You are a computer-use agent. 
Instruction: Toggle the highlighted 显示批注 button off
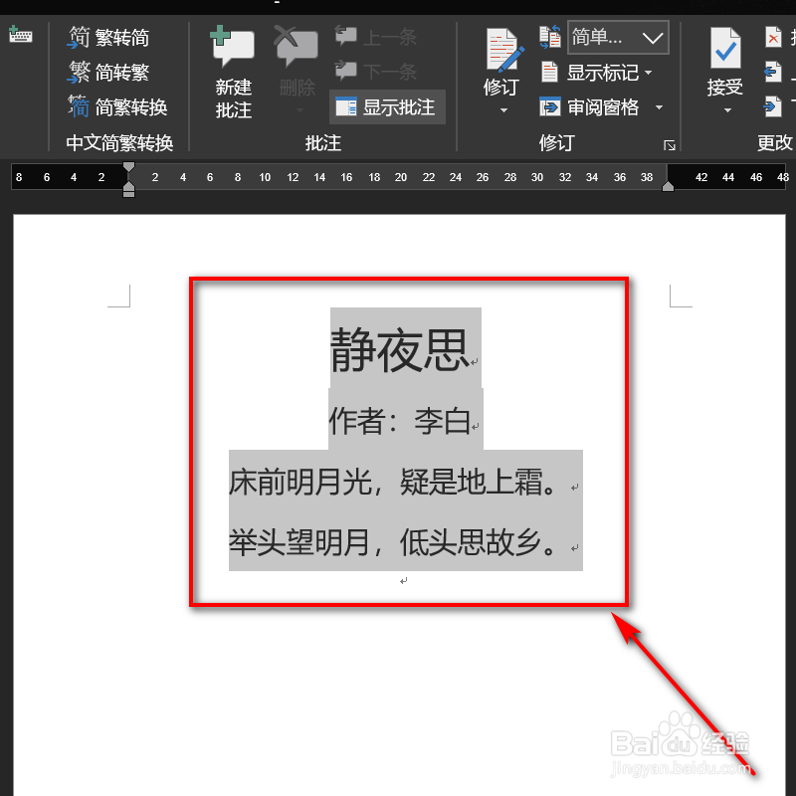[386, 106]
